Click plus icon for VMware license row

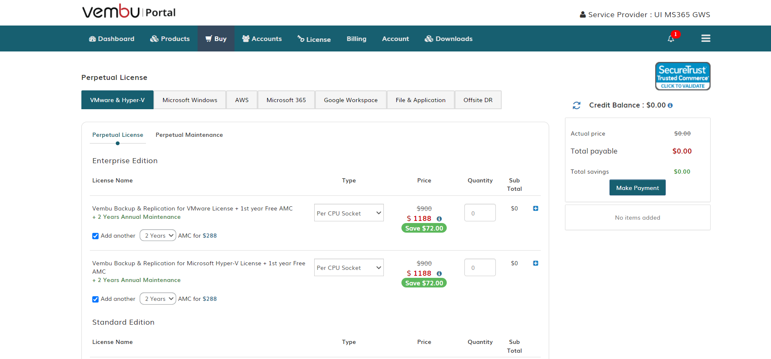click(536, 208)
